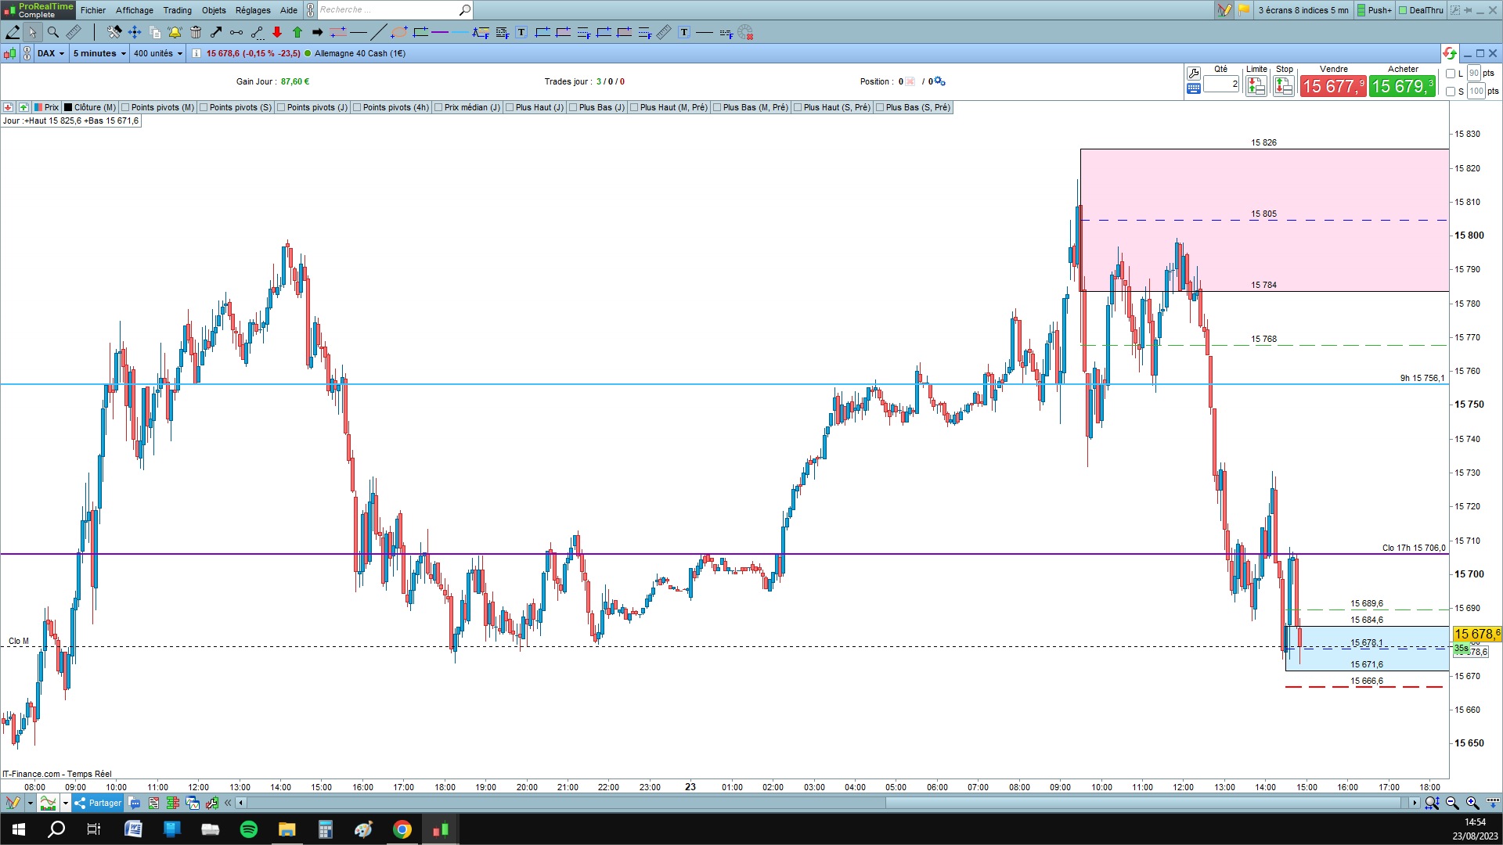Screen dimensions: 1503x845
Task: Open the 400 unités dropdown
Action: 157,53
